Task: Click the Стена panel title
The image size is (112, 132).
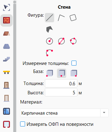Action: 64,7
